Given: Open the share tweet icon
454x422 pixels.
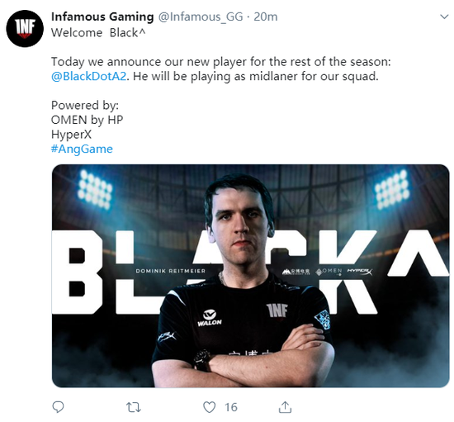Looking at the screenshot, I should [285, 407].
